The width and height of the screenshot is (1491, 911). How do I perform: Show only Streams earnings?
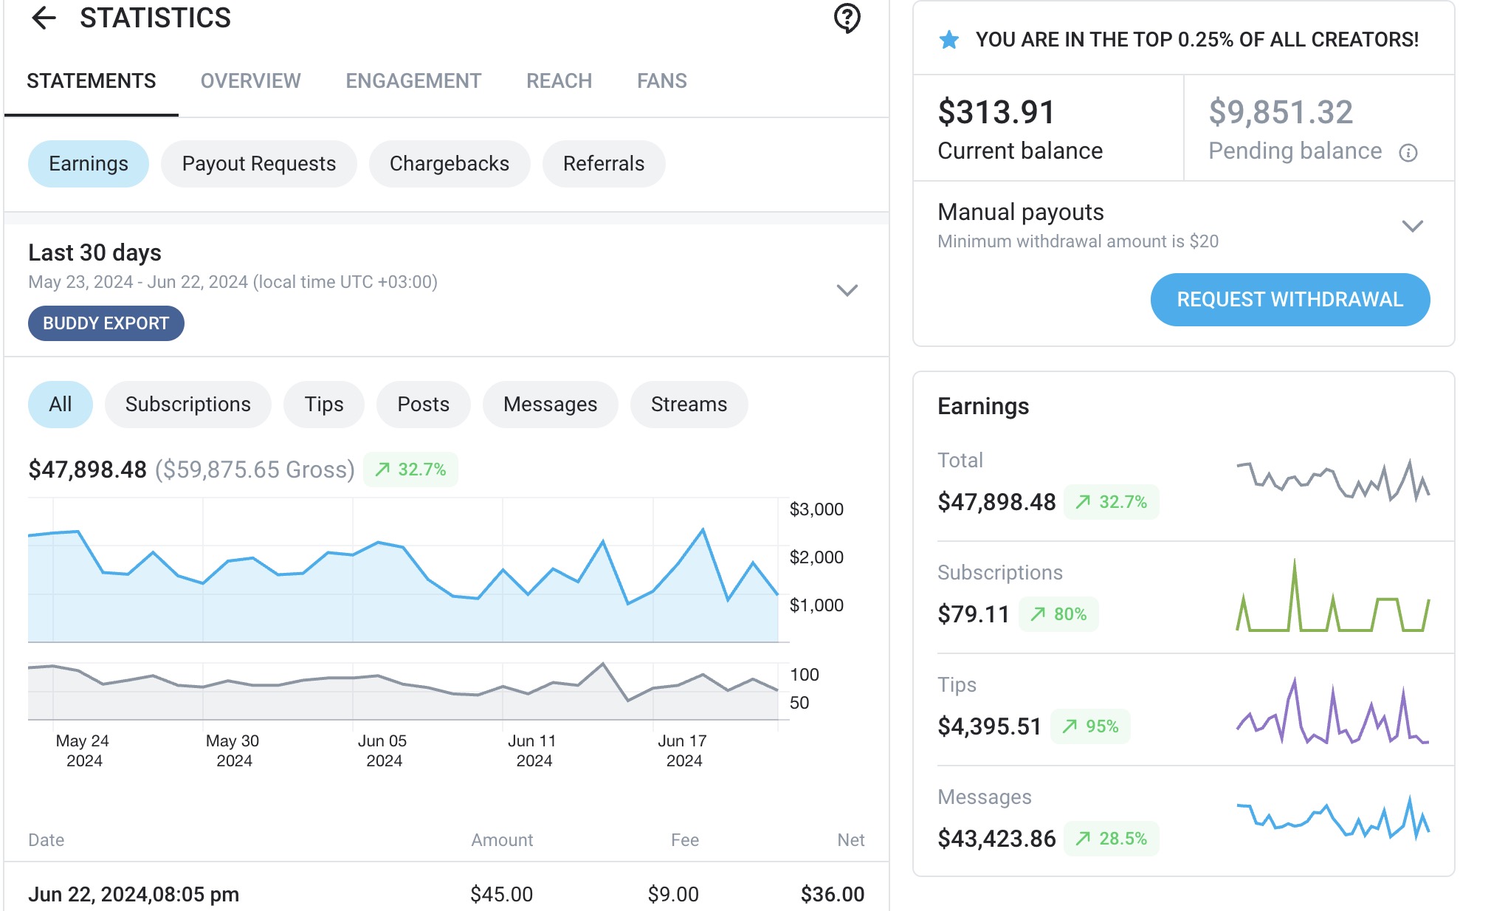click(688, 404)
